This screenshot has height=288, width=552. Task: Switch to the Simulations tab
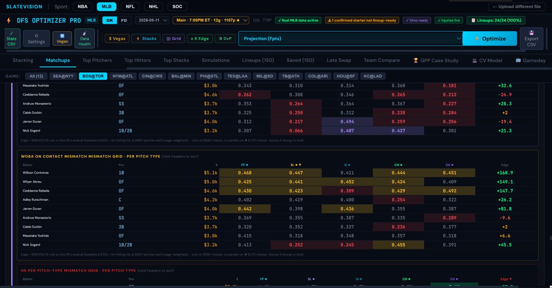(x=215, y=60)
